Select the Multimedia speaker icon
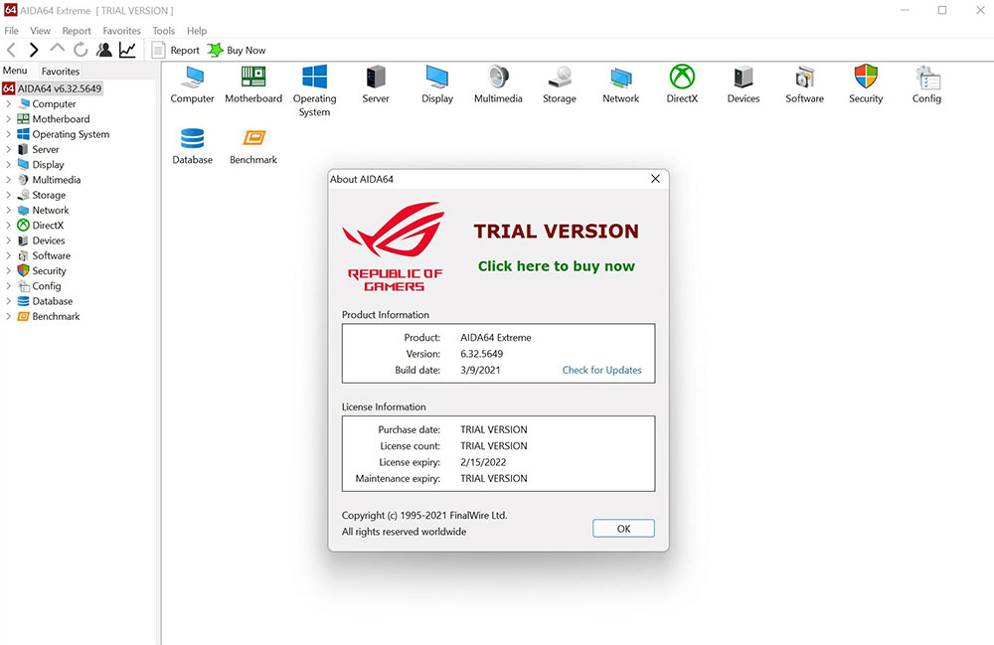The width and height of the screenshot is (994, 645). click(498, 78)
